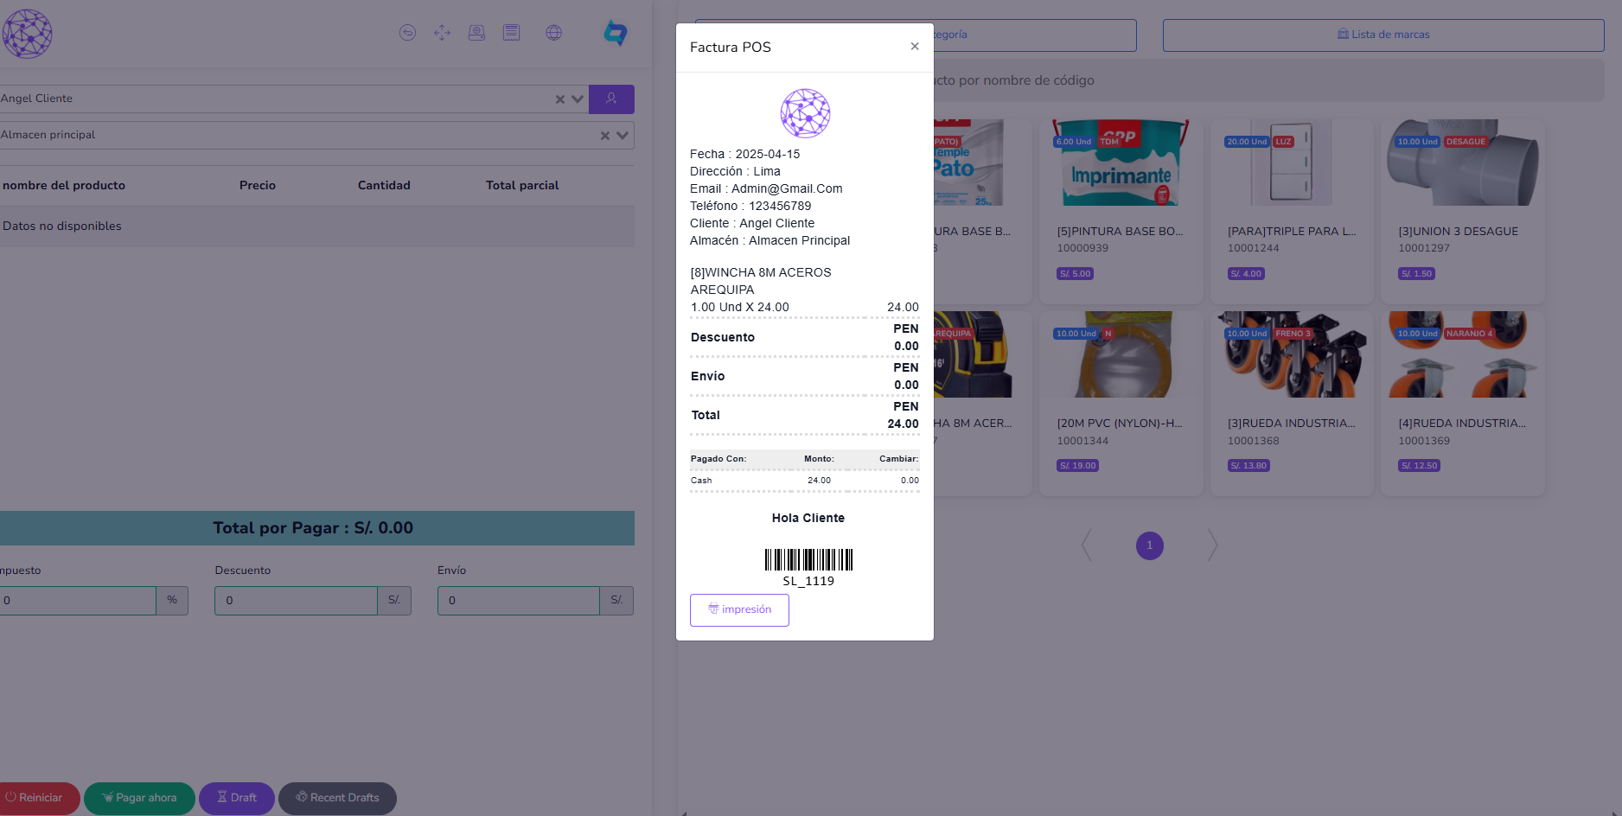Click the barcode SL_1119 on the receipt
Viewport: 1622px width, 816px height.
tap(808, 568)
